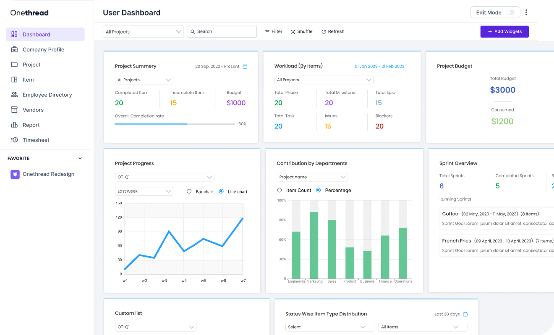The image size is (554, 335).
Task: Click the Overall Completion rate progress bar
Action: pyautogui.click(x=175, y=124)
